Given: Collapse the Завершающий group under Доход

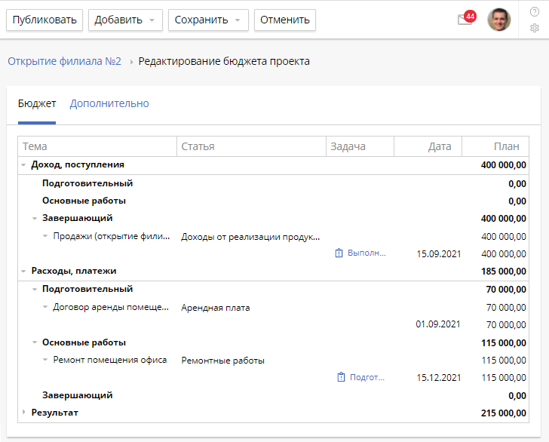Looking at the screenshot, I should [x=35, y=218].
